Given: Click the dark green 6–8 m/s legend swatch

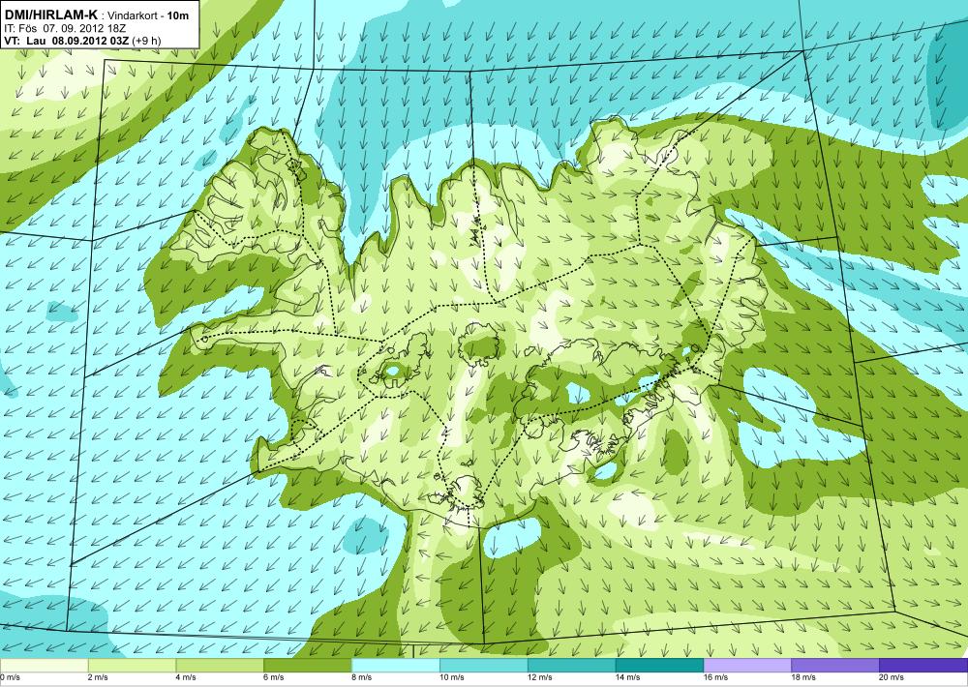Looking at the screenshot, I should click(308, 666).
